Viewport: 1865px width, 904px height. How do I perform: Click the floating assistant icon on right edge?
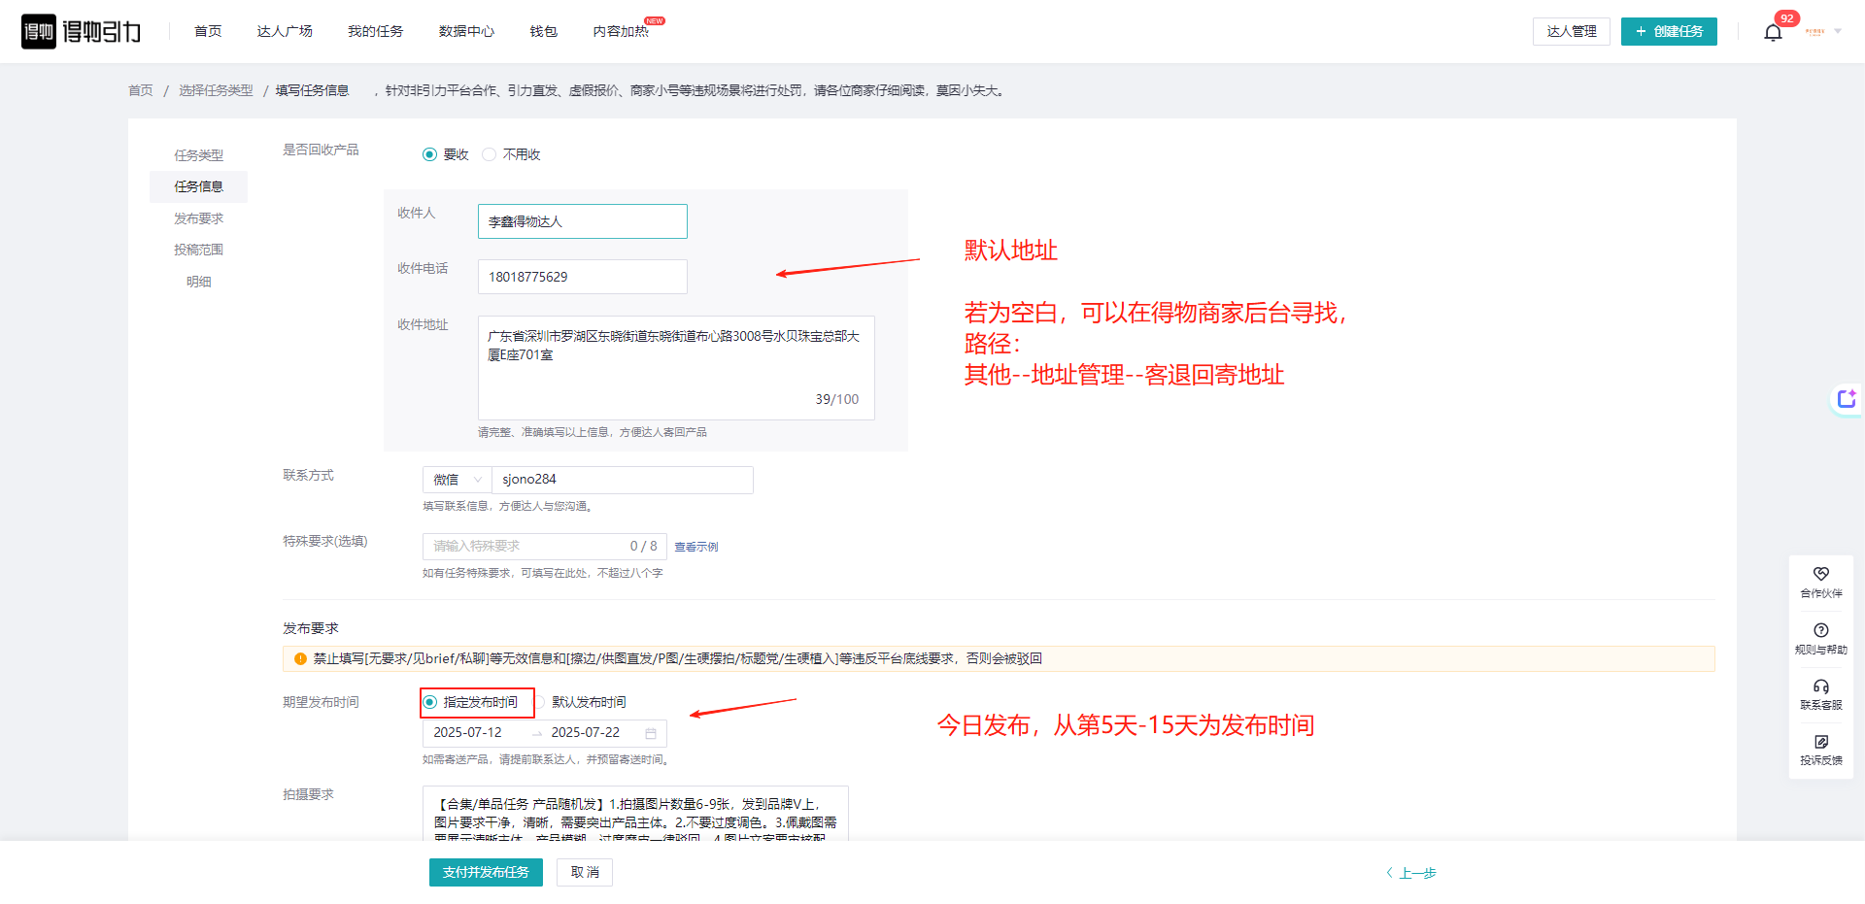click(x=1846, y=399)
